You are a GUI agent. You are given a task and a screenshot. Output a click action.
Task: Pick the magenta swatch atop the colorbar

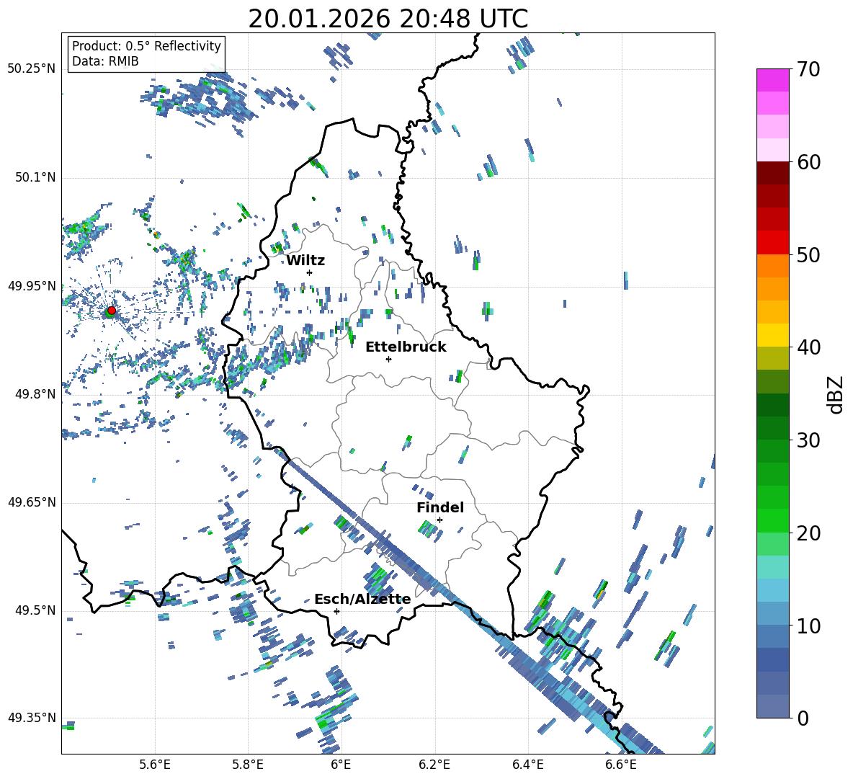(x=772, y=80)
